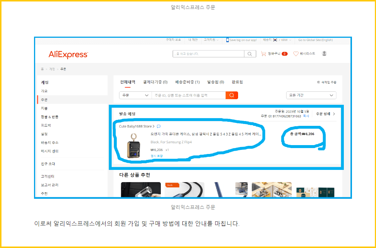The height and width of the screenshot is (248, 376).
Task: Copy the order ID using 복사
Action: tap(306, 115)
